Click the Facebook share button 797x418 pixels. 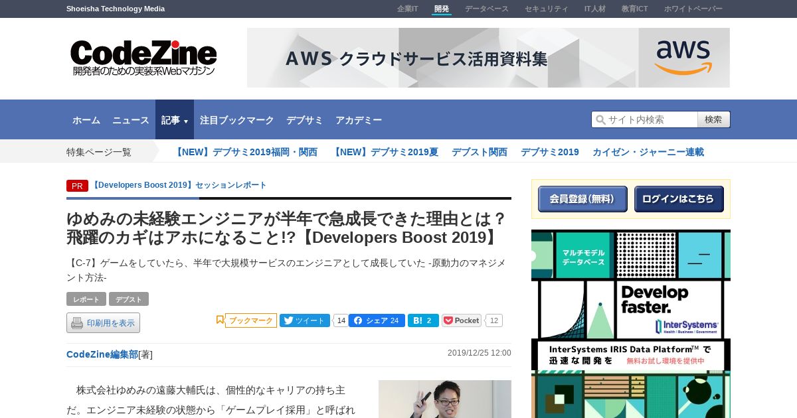(377, 320)
